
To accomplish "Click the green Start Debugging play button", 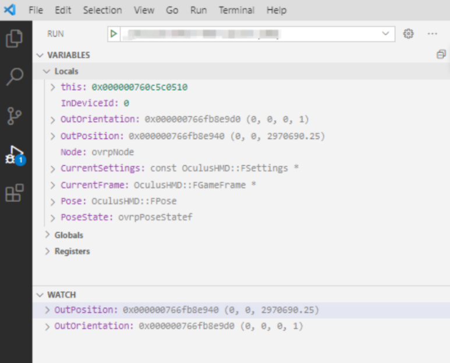I will 114,34.
